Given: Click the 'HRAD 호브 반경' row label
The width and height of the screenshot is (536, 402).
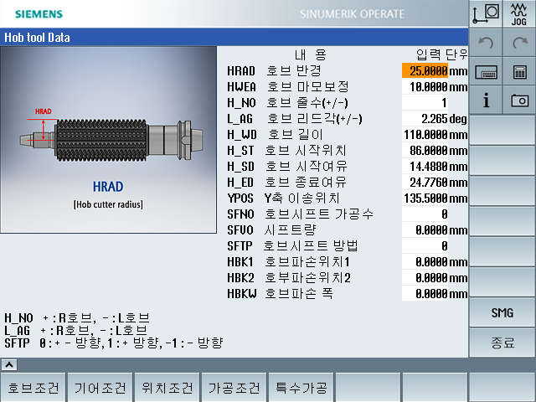Looking at the screenshot, I should [274, 70].
